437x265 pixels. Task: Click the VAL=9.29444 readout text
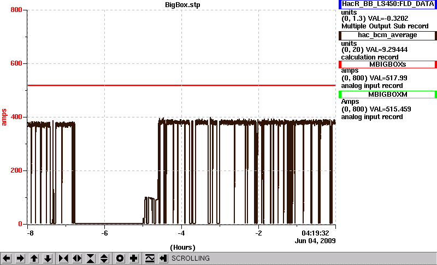[387, 50]
